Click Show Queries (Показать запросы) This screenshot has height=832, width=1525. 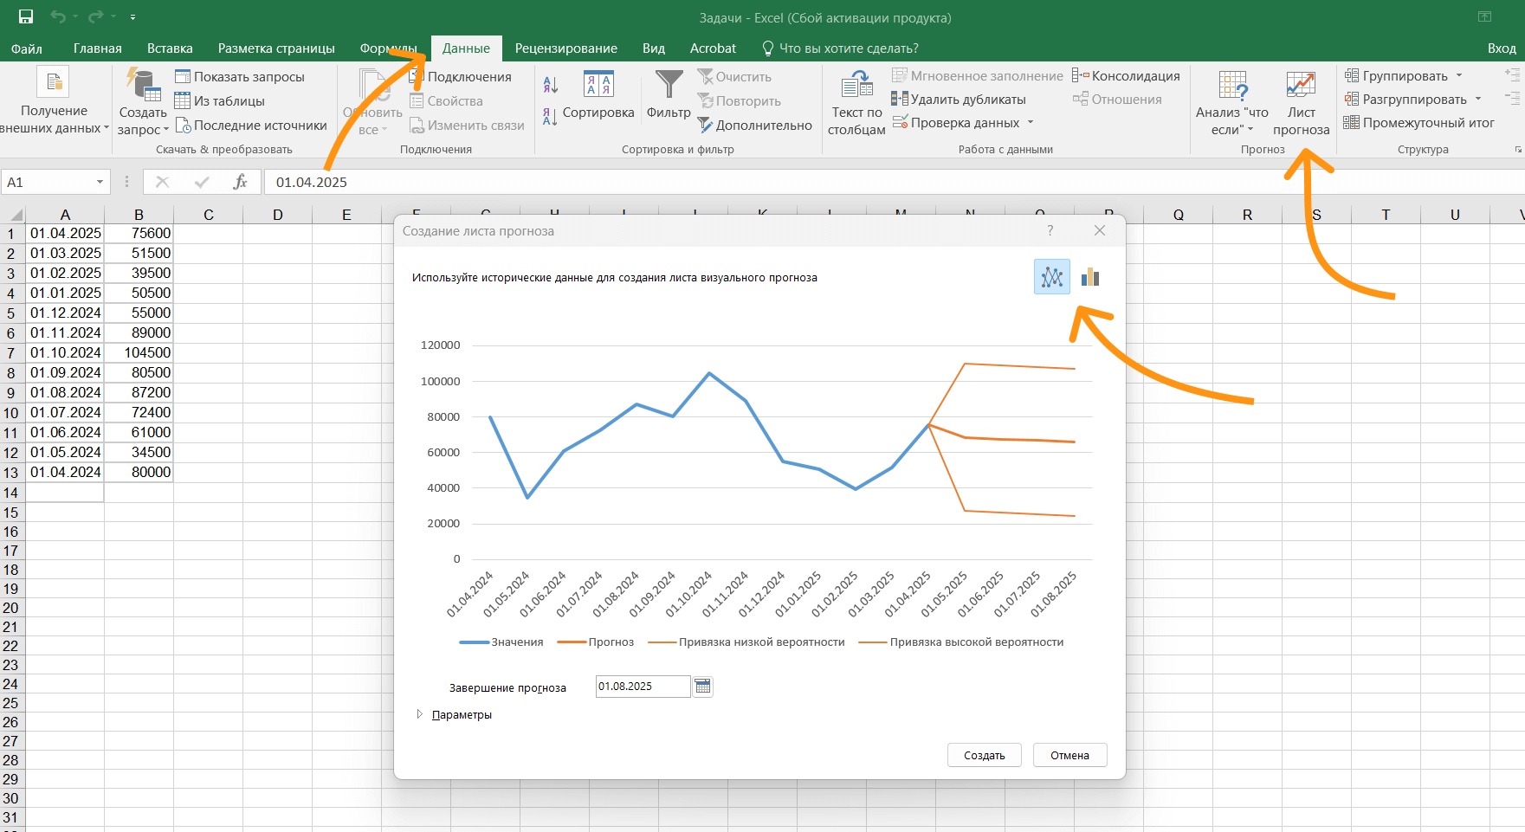pyautogui.click(x=240, y=76)
